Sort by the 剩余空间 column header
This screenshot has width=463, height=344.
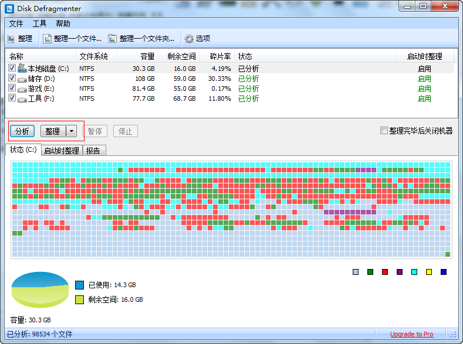(179, 56)
